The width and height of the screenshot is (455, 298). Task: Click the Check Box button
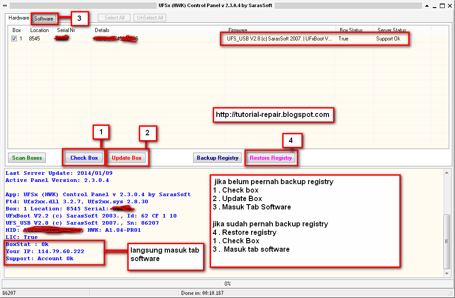(84, 158)
